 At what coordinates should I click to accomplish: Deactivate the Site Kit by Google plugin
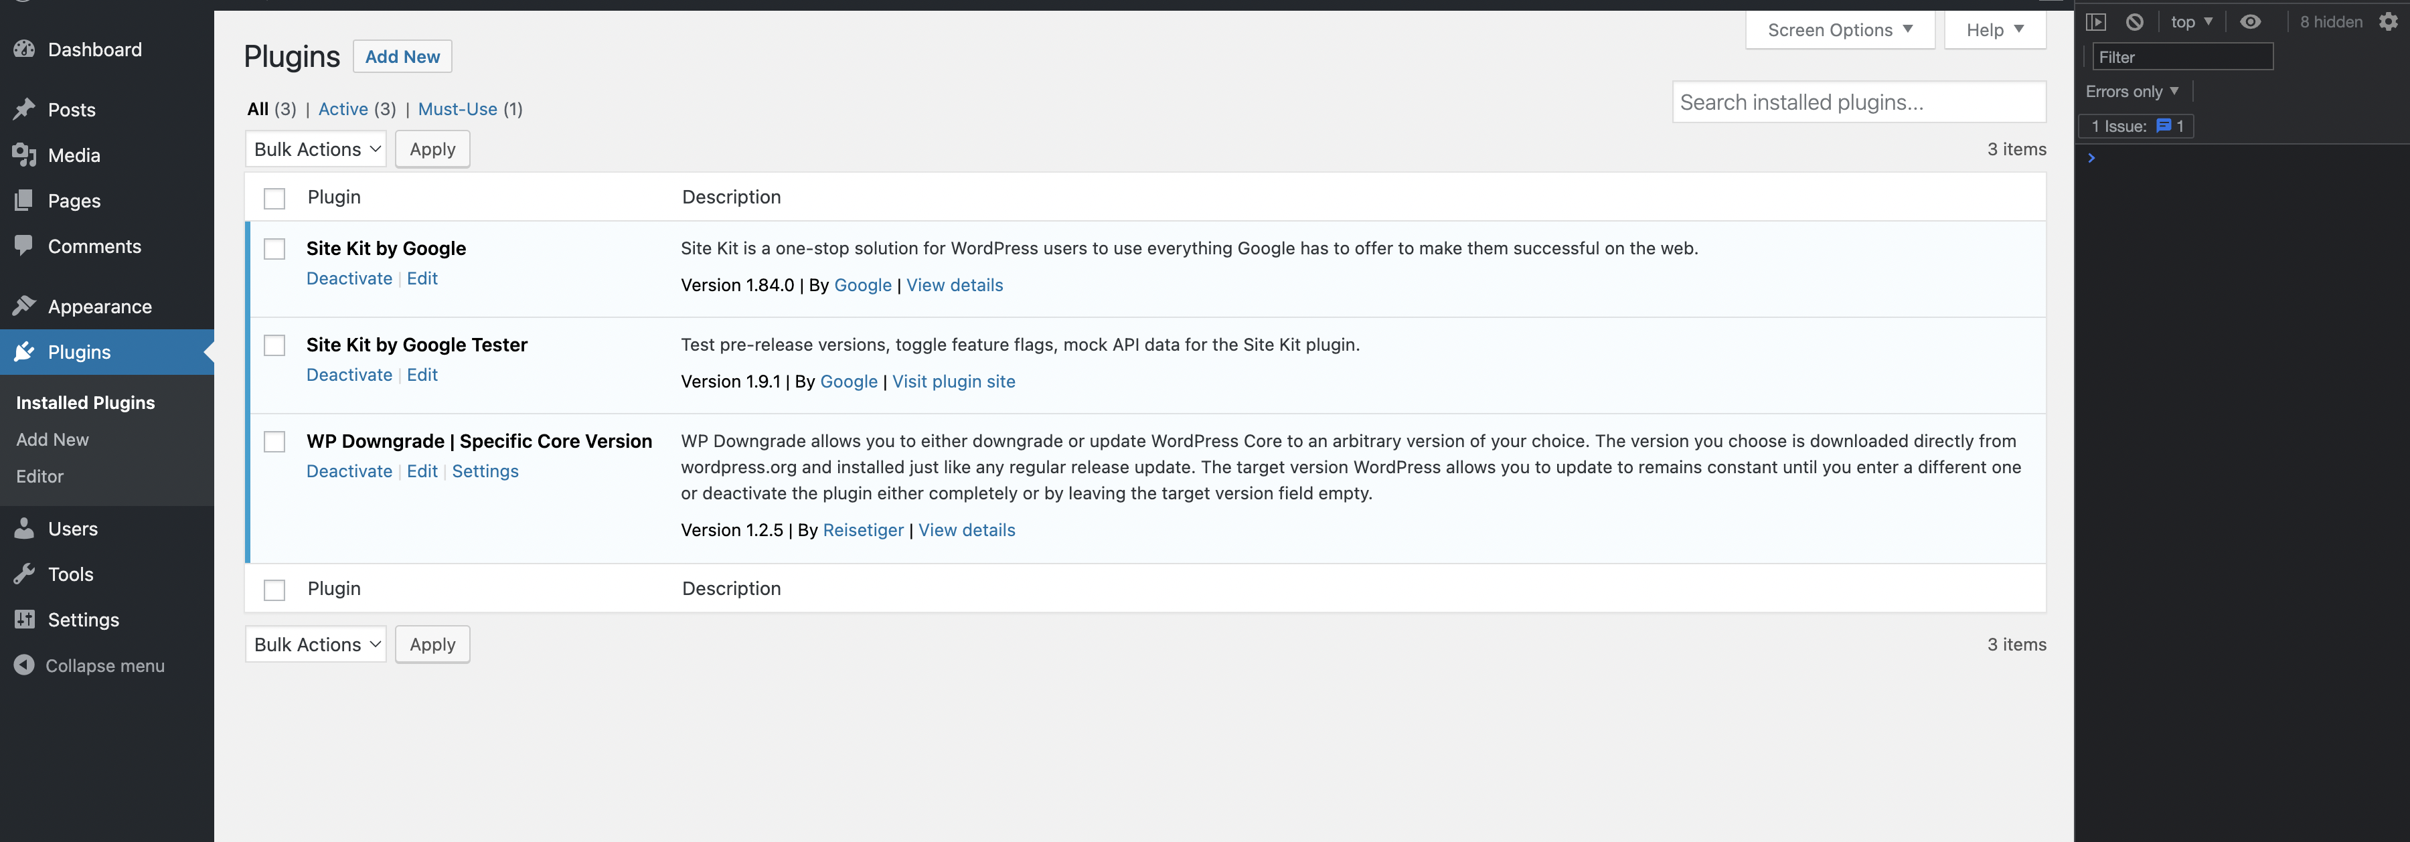(x=349, y=278)
